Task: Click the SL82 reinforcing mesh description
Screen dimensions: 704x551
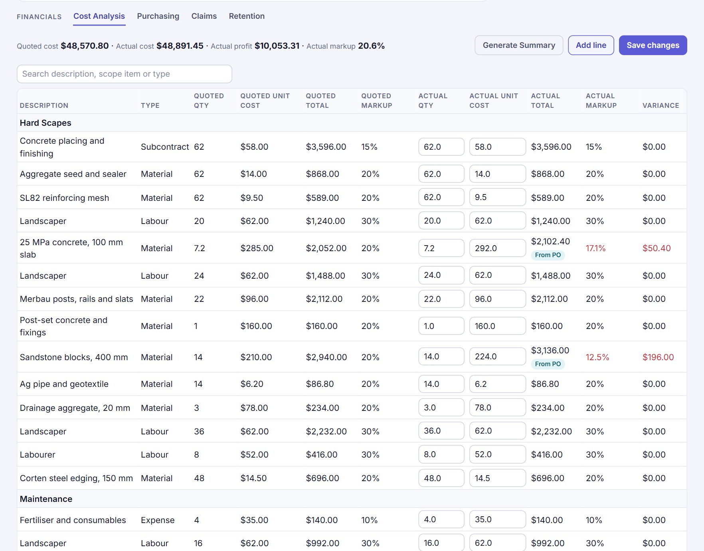Action: click(x=64, y=198)
